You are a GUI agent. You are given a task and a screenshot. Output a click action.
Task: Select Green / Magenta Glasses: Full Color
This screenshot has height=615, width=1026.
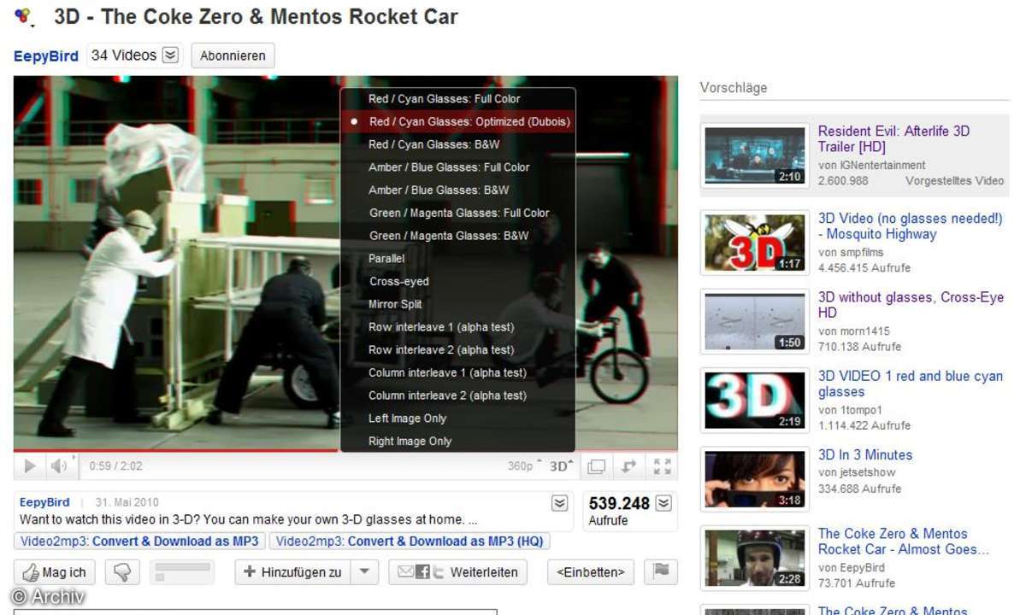[x=458, y=213]
